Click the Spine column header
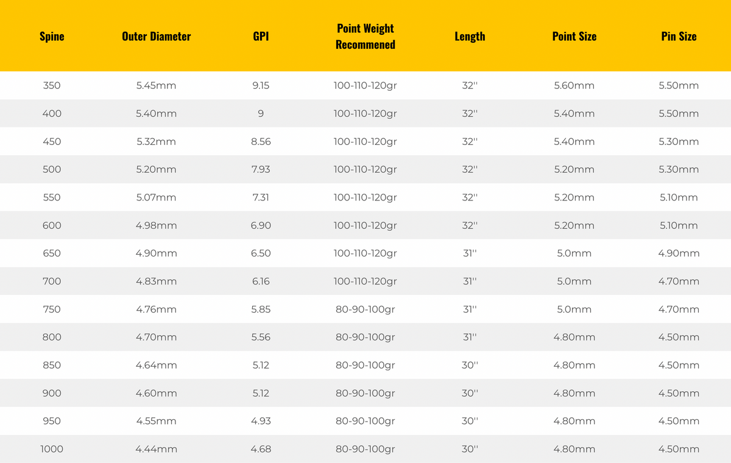This screenshot has width=731, height=463. [52, 37]
